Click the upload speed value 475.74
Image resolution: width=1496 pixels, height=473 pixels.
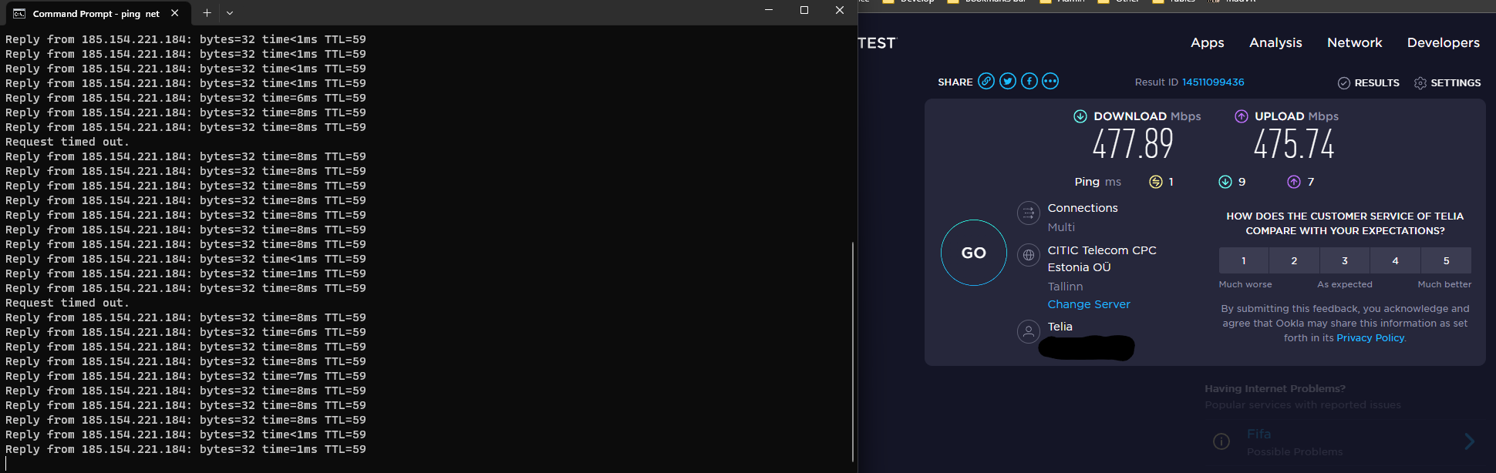click(1294, 144)
